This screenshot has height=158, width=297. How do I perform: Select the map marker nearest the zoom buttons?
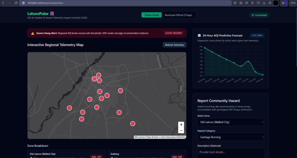coord(133,123)
